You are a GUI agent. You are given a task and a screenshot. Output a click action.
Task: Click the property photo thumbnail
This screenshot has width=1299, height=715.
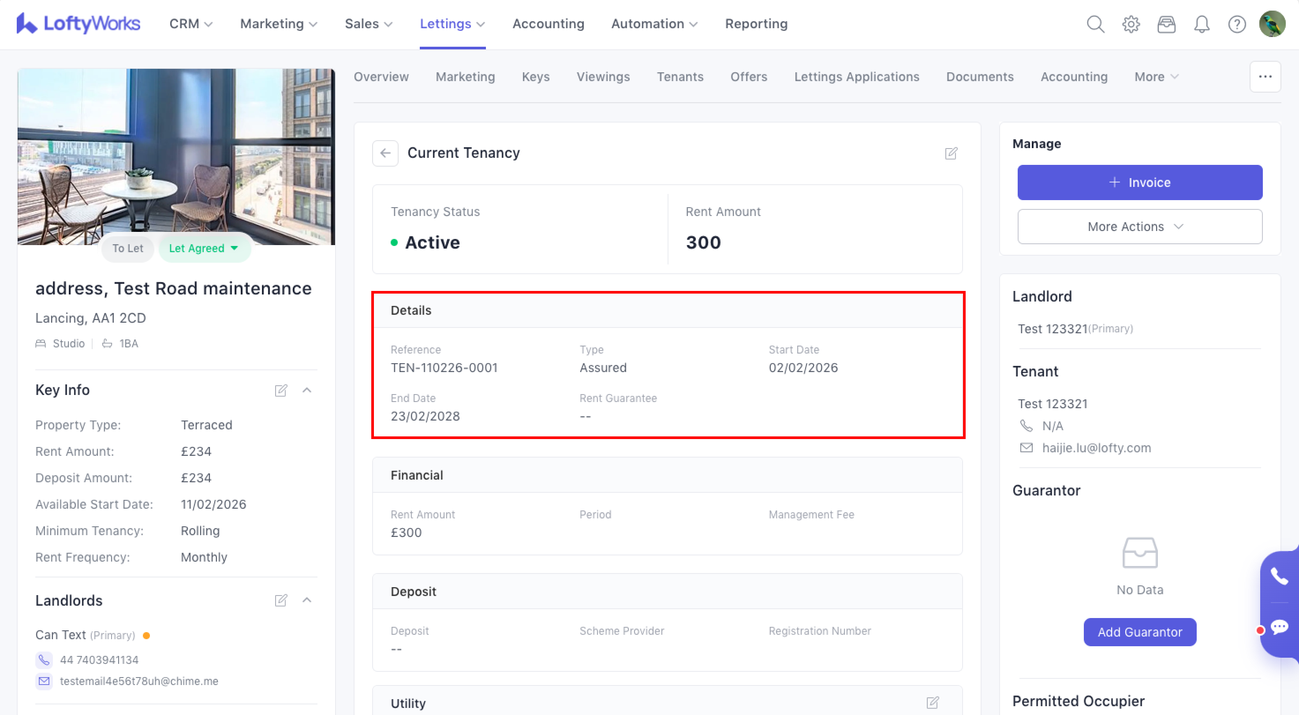(176, 156)
